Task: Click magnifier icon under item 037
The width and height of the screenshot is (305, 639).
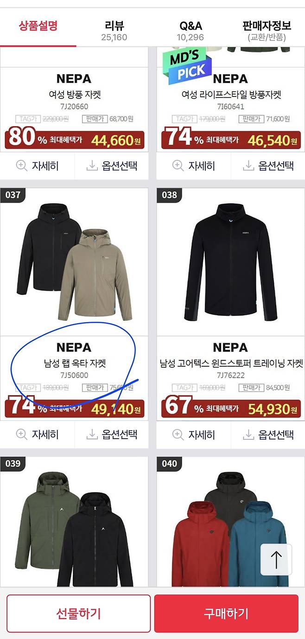Action: point(21,435)
